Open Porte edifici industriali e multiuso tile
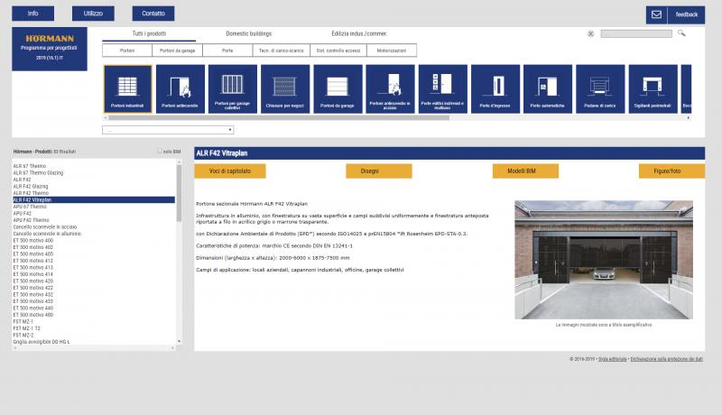The height and width of the screenshot is (415, 722). pos(443,88)
